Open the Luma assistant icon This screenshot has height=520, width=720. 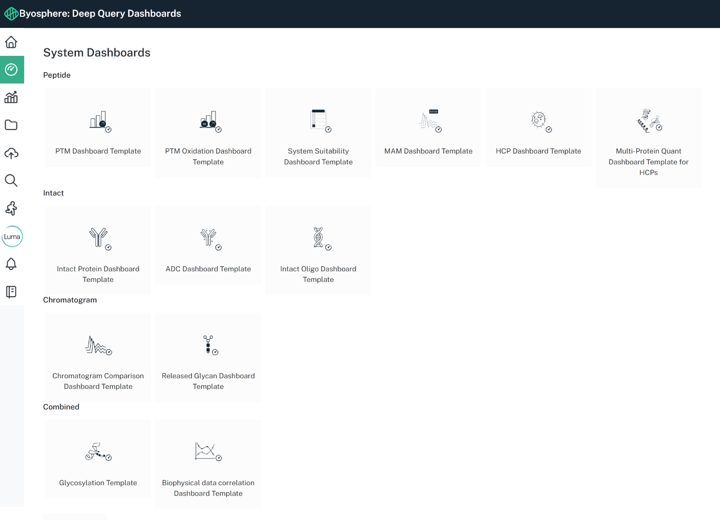[x=12, y=237]
